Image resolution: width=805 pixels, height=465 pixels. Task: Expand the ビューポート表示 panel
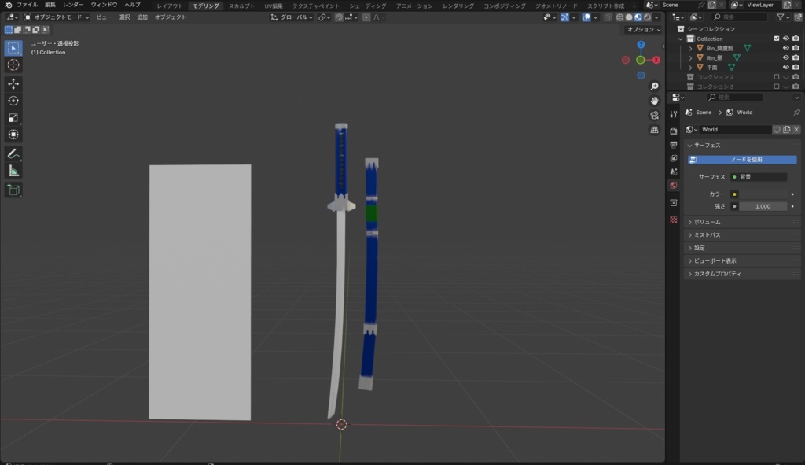(742, 260)
